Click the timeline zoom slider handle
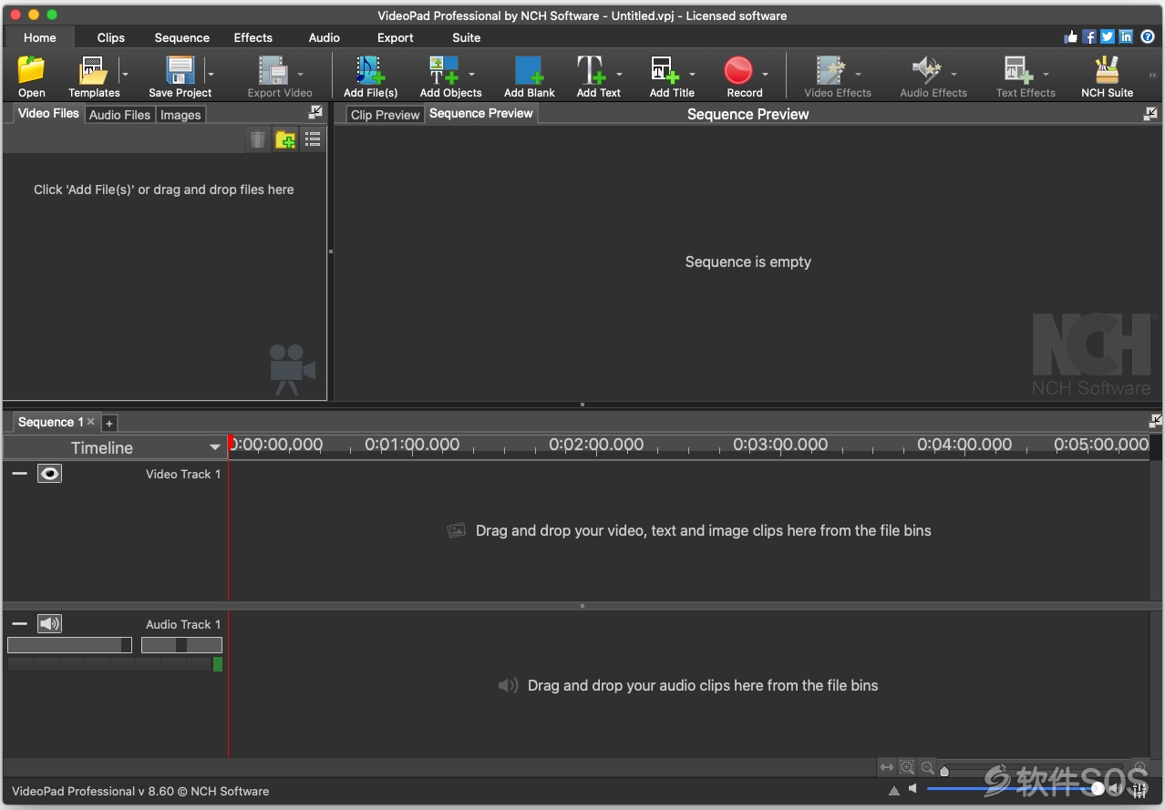1165x810 pixels. tap(944, 771)
